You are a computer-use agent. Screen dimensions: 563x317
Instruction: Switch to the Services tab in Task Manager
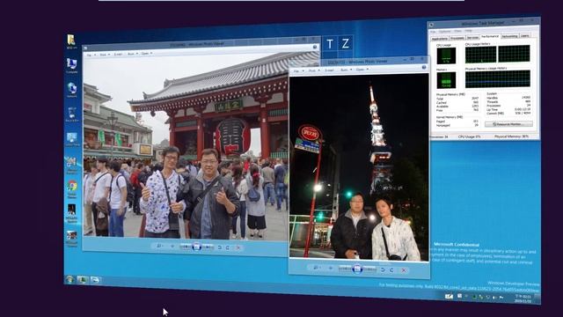[473, 37]
